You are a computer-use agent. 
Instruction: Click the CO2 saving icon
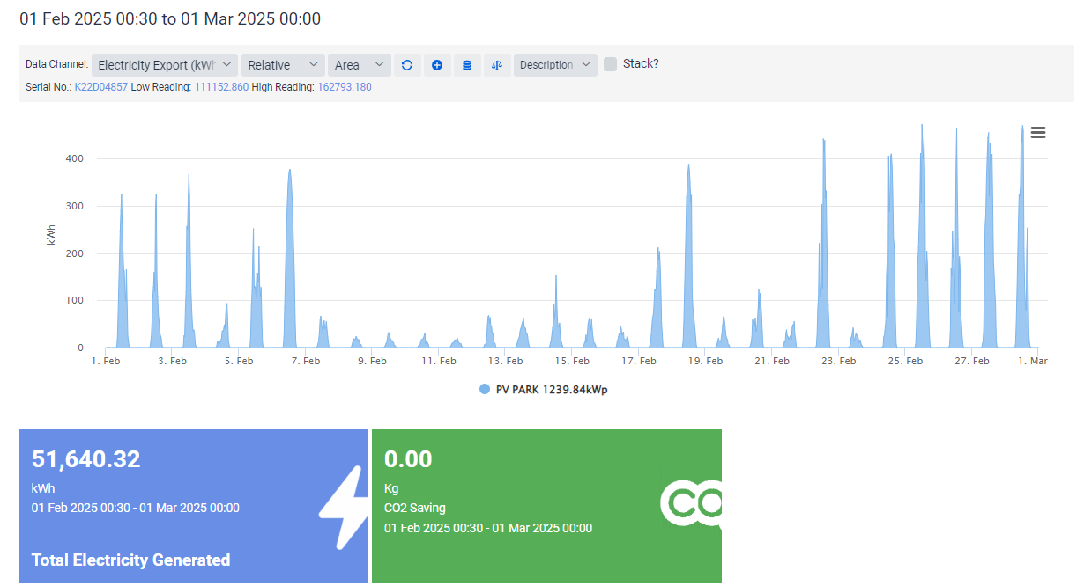pos(691,502)
